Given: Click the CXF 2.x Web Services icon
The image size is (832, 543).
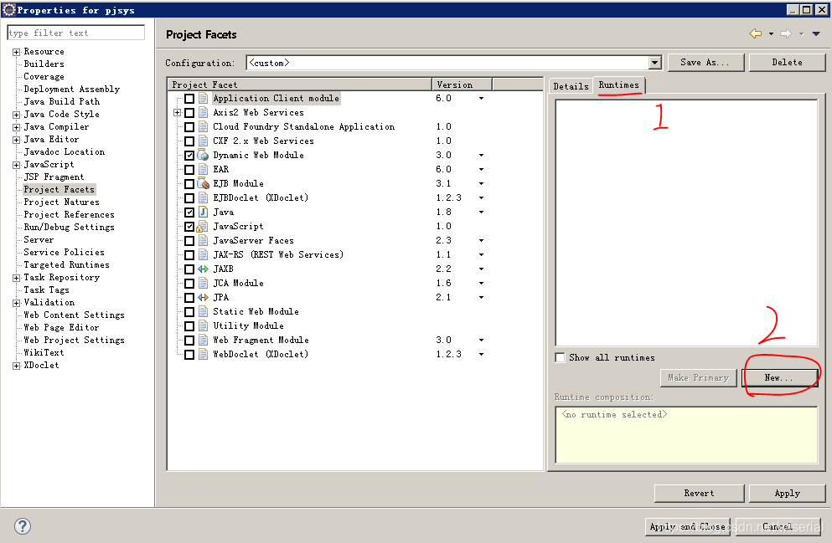Looking at the screenshot, I should point(203,141).
